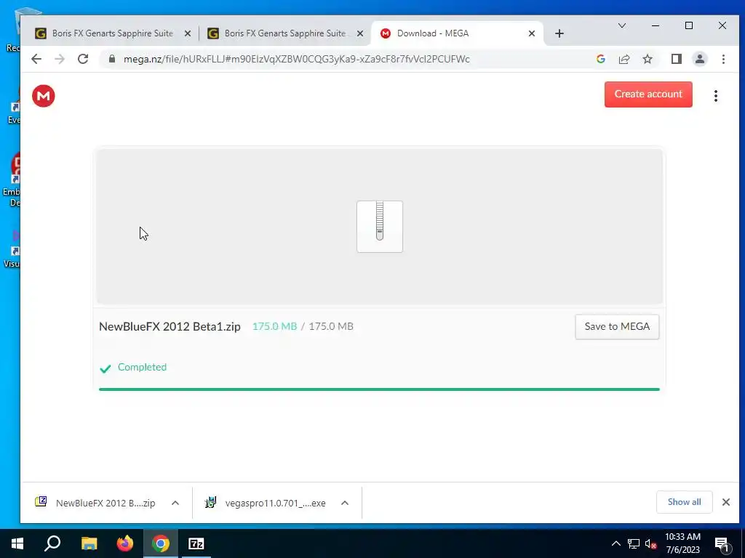
Task: Open the downloaded vegaspro exe in shelf
Action: click(266, 503)
